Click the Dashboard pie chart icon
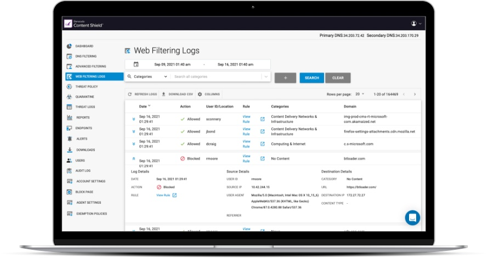 (x=69, y=46)
